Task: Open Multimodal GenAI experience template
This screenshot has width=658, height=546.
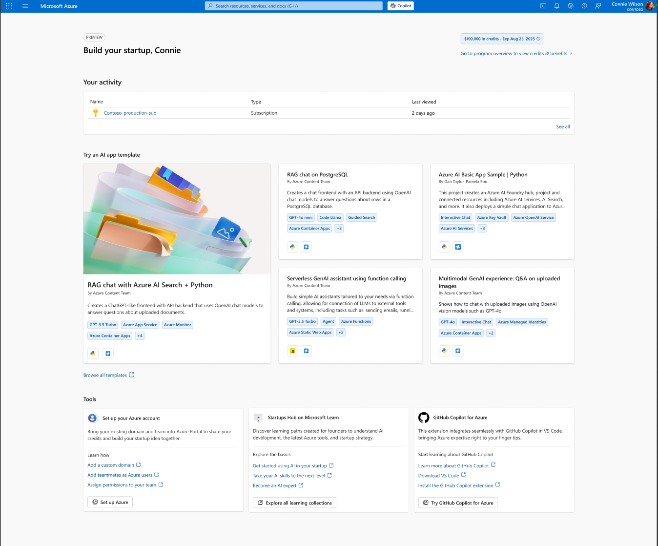Action: (499, 282)
